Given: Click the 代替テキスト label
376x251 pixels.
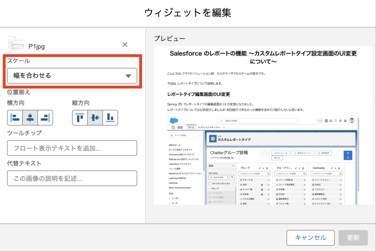Looking at the screenshot, I should (24, 163).
